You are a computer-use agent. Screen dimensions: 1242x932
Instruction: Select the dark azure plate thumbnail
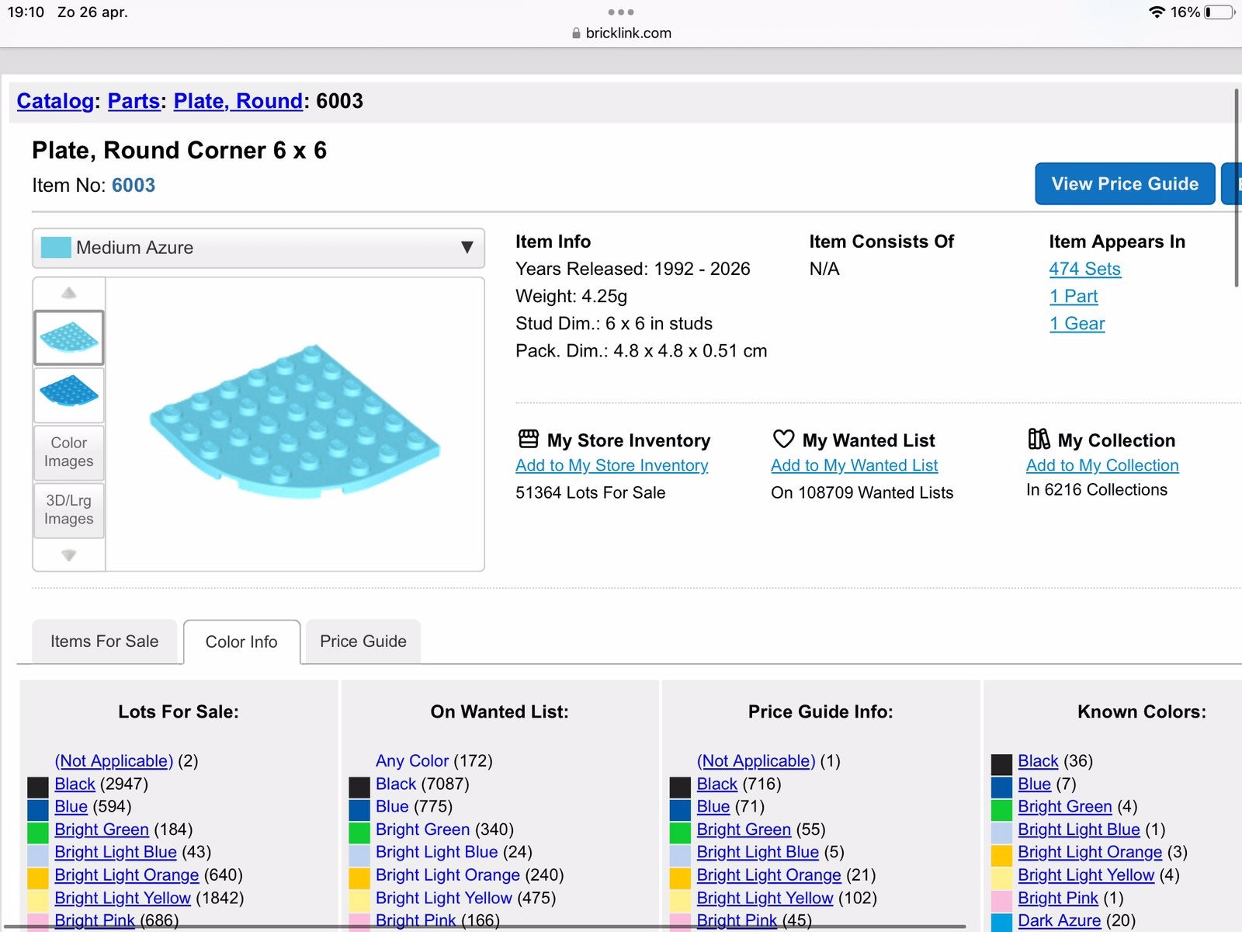69,394
